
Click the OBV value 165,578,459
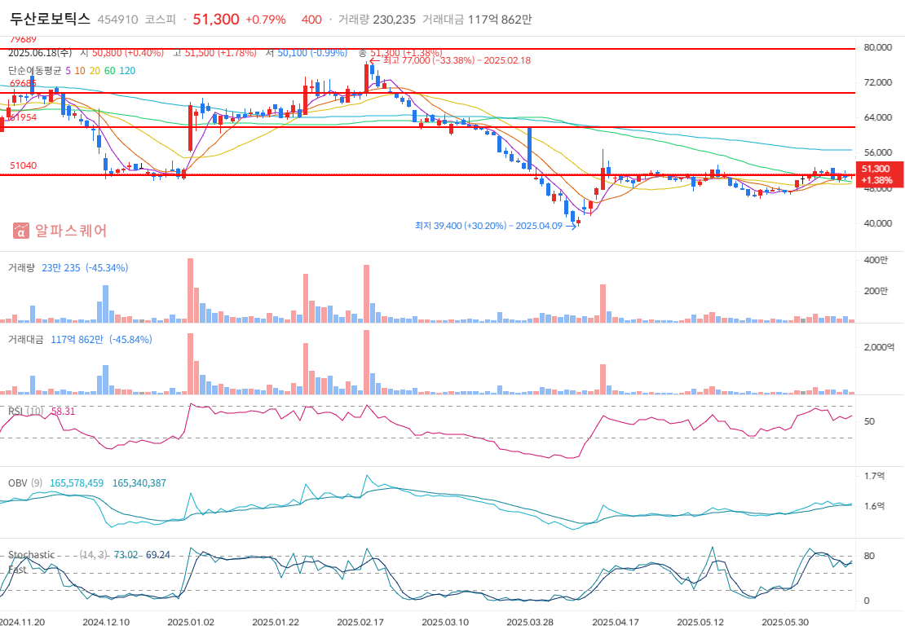(x=77, y=483)
